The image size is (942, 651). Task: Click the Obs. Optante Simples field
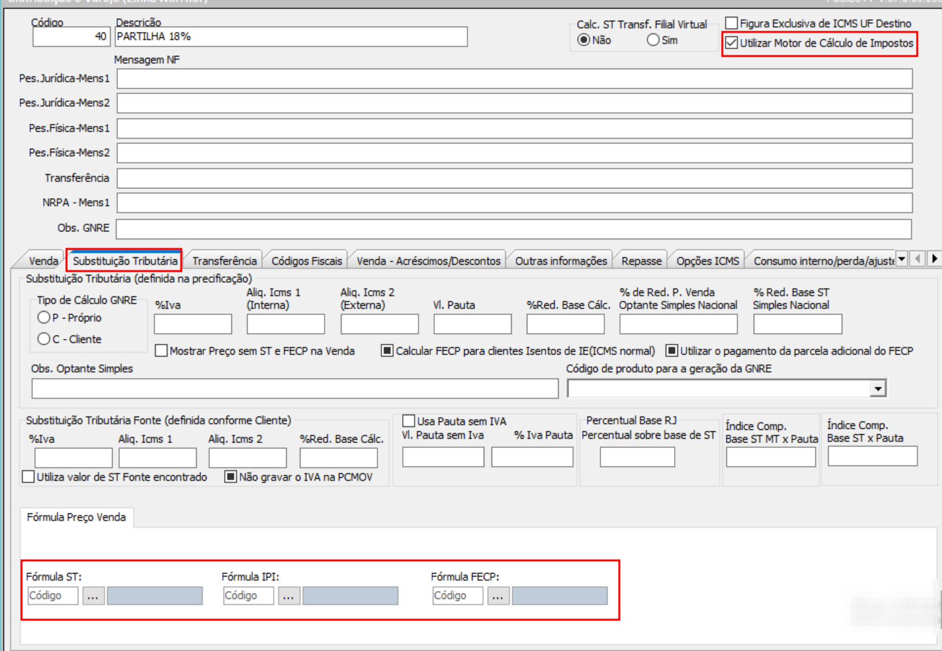[295, 388]
